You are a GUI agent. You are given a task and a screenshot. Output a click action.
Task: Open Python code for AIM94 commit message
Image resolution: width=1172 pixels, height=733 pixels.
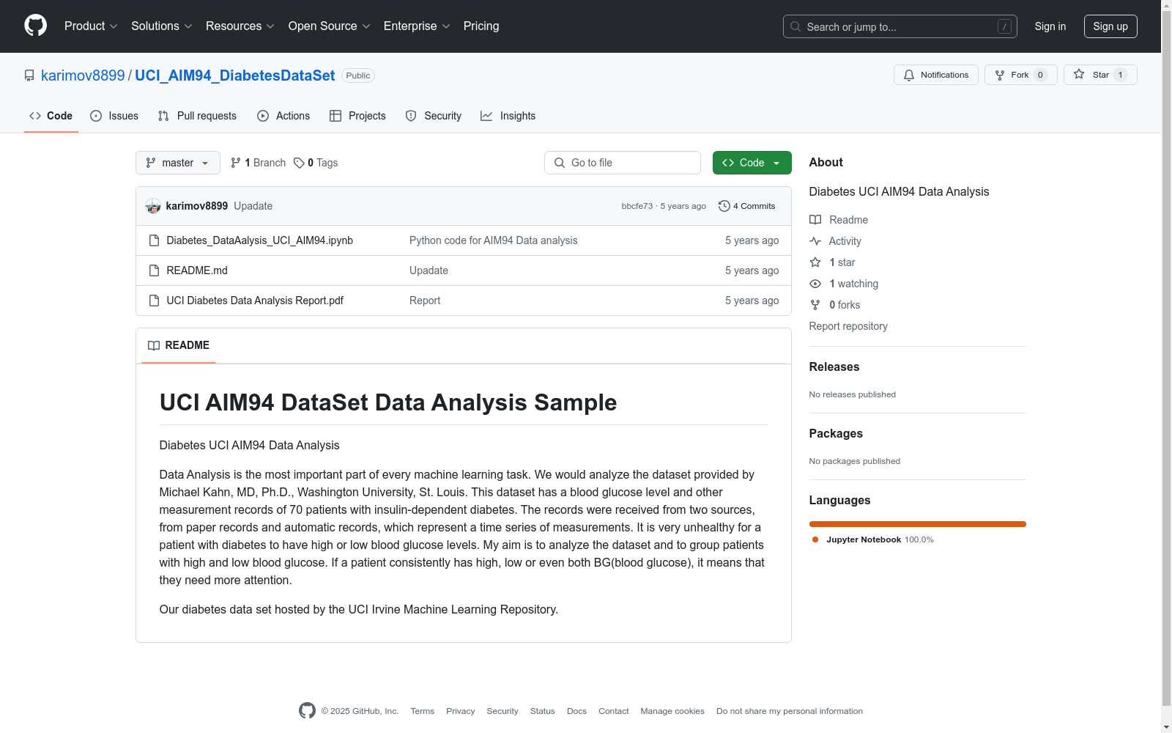coord(494,240)
